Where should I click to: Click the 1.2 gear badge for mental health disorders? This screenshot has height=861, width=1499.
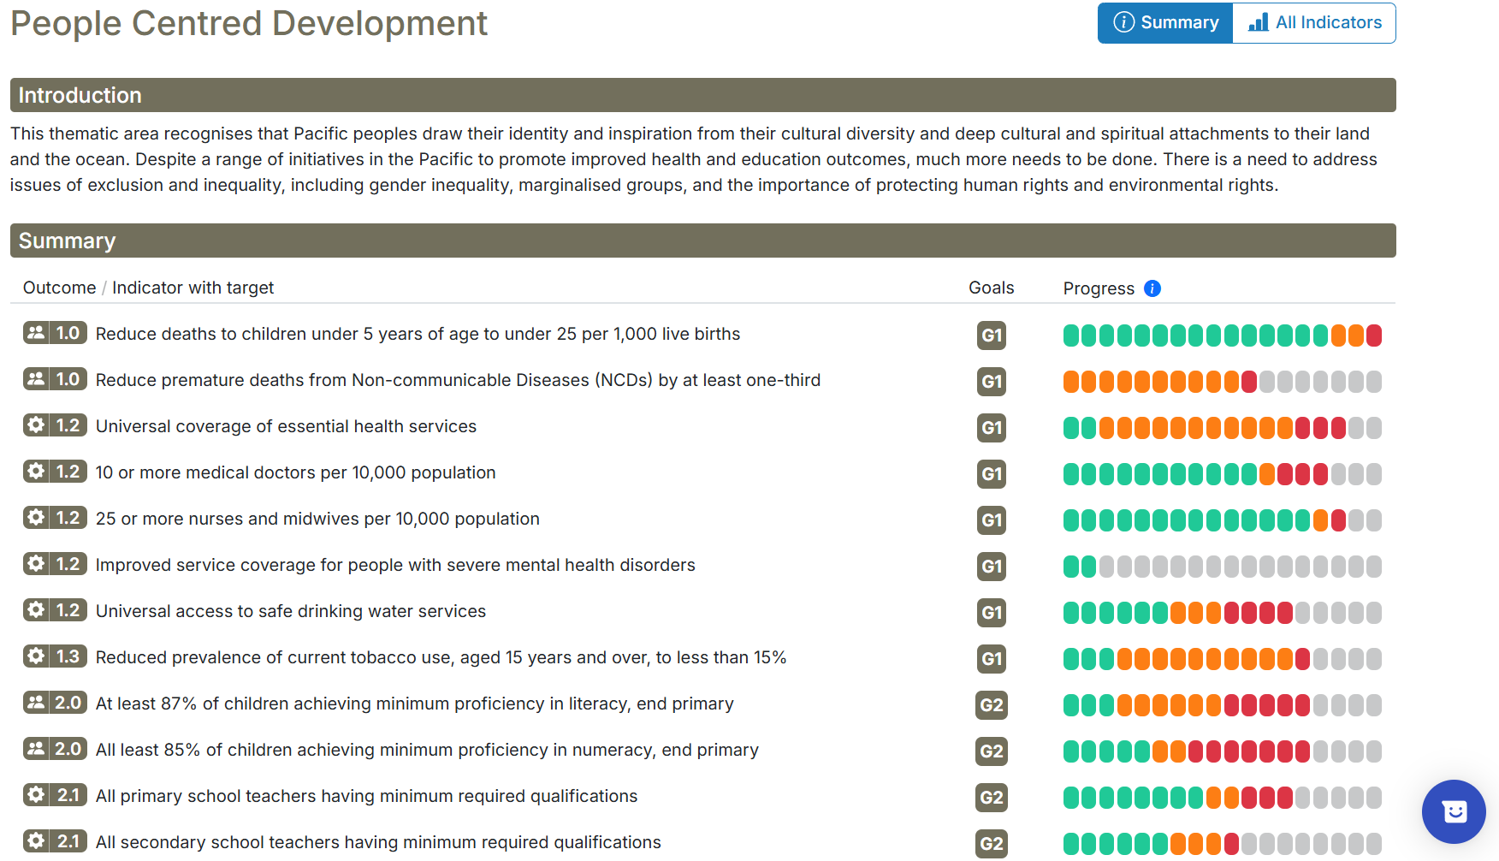tap(55, 564)
